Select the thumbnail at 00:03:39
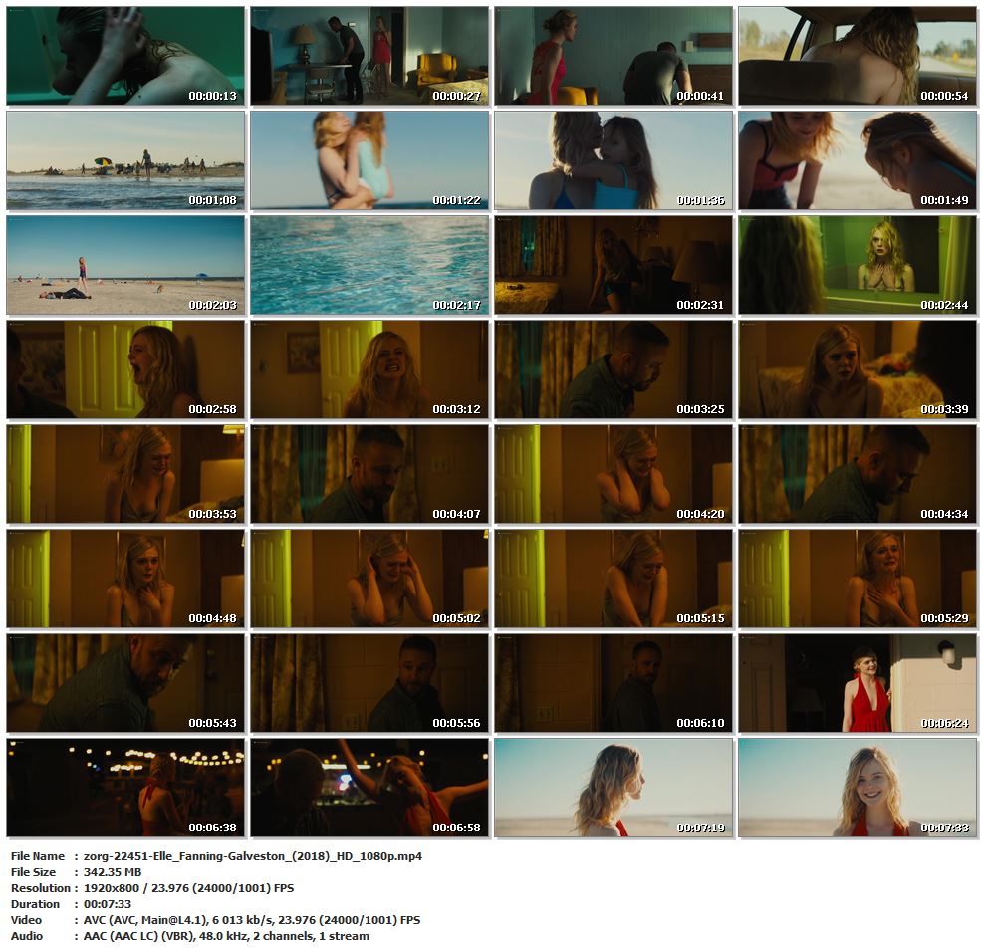Screen dimensions: 983x949 (857, 369)
